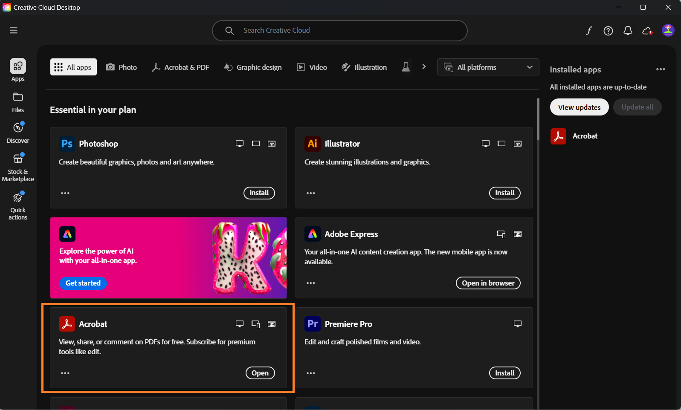The image size is (681, 410).
Task: Select the All apps tab
Action: pyautogui.click(x=73, y=67)
